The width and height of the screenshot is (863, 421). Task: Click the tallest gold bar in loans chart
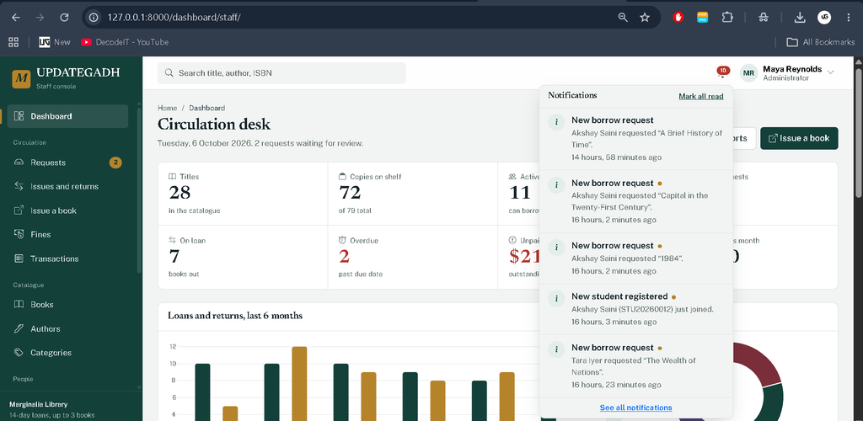(299, 384)
